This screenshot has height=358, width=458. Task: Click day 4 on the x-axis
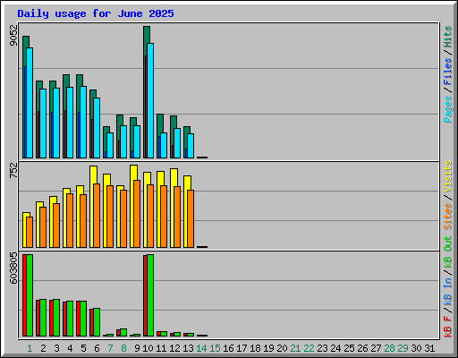[x=70, y=348]
